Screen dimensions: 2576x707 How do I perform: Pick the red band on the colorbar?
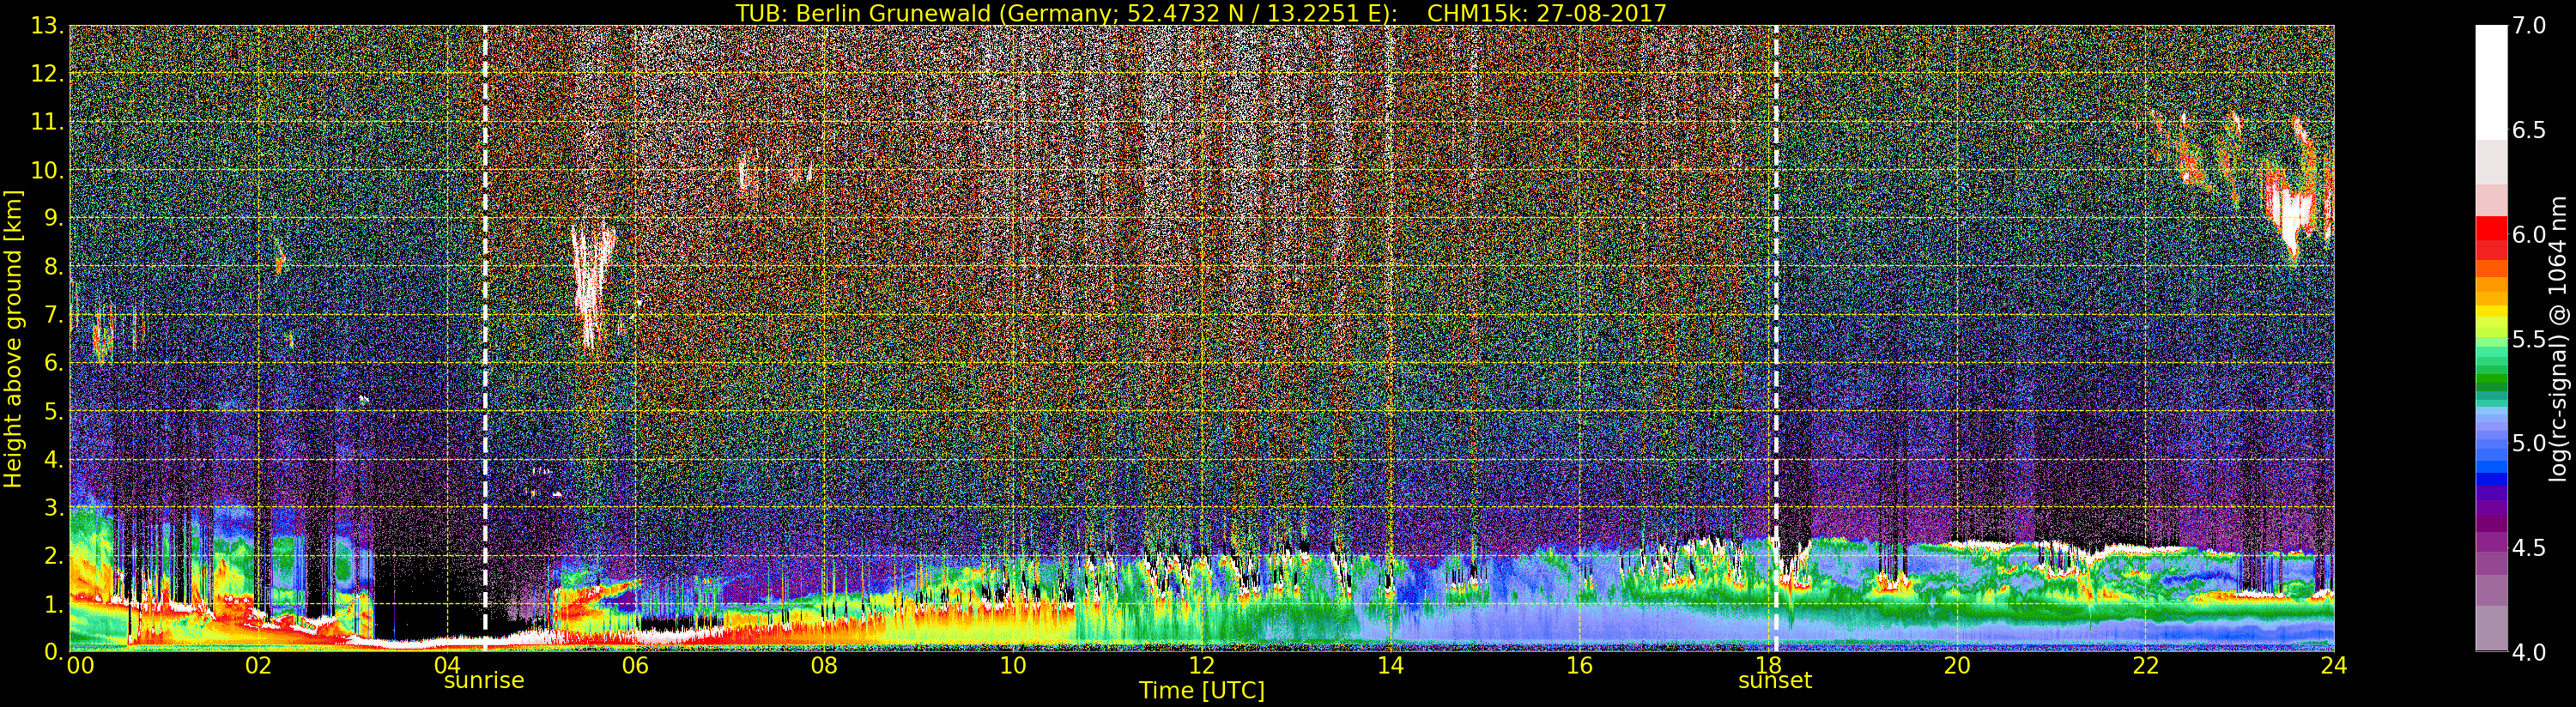click(x=2491, y=235)
